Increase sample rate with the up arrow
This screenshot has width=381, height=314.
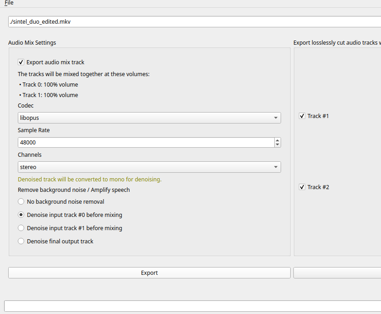[277, 140]
